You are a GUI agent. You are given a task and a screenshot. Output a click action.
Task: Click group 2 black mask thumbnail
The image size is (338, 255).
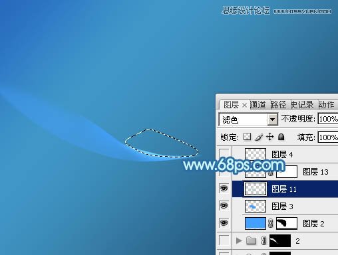coord(280,240)
